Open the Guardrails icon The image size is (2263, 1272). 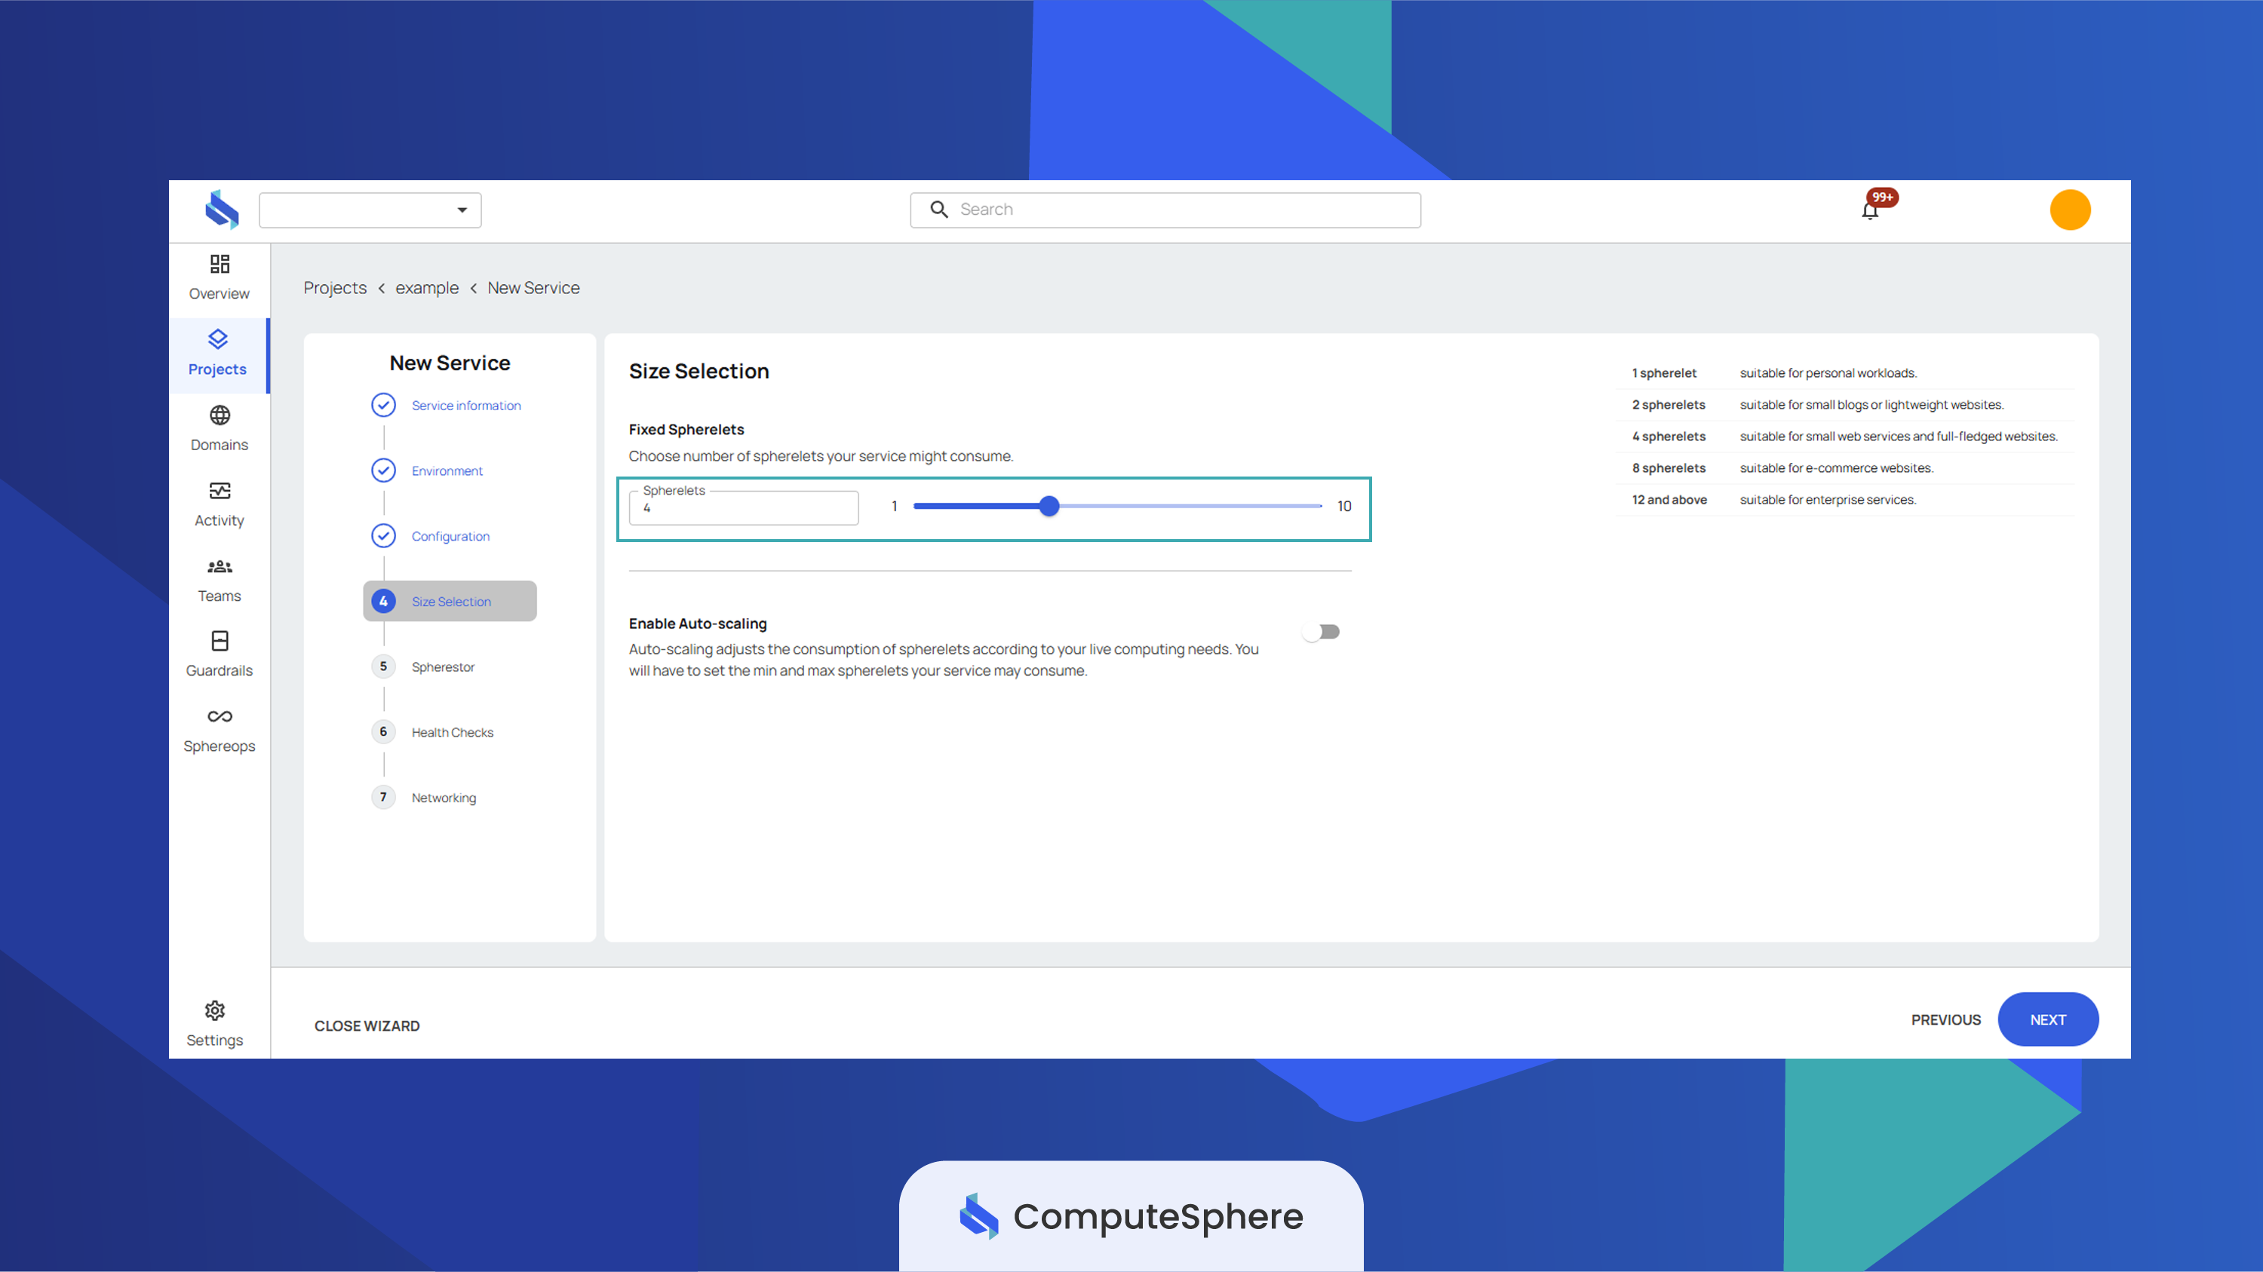[x=220, y=641]
